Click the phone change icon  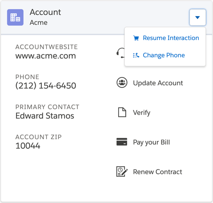(136, 55)
